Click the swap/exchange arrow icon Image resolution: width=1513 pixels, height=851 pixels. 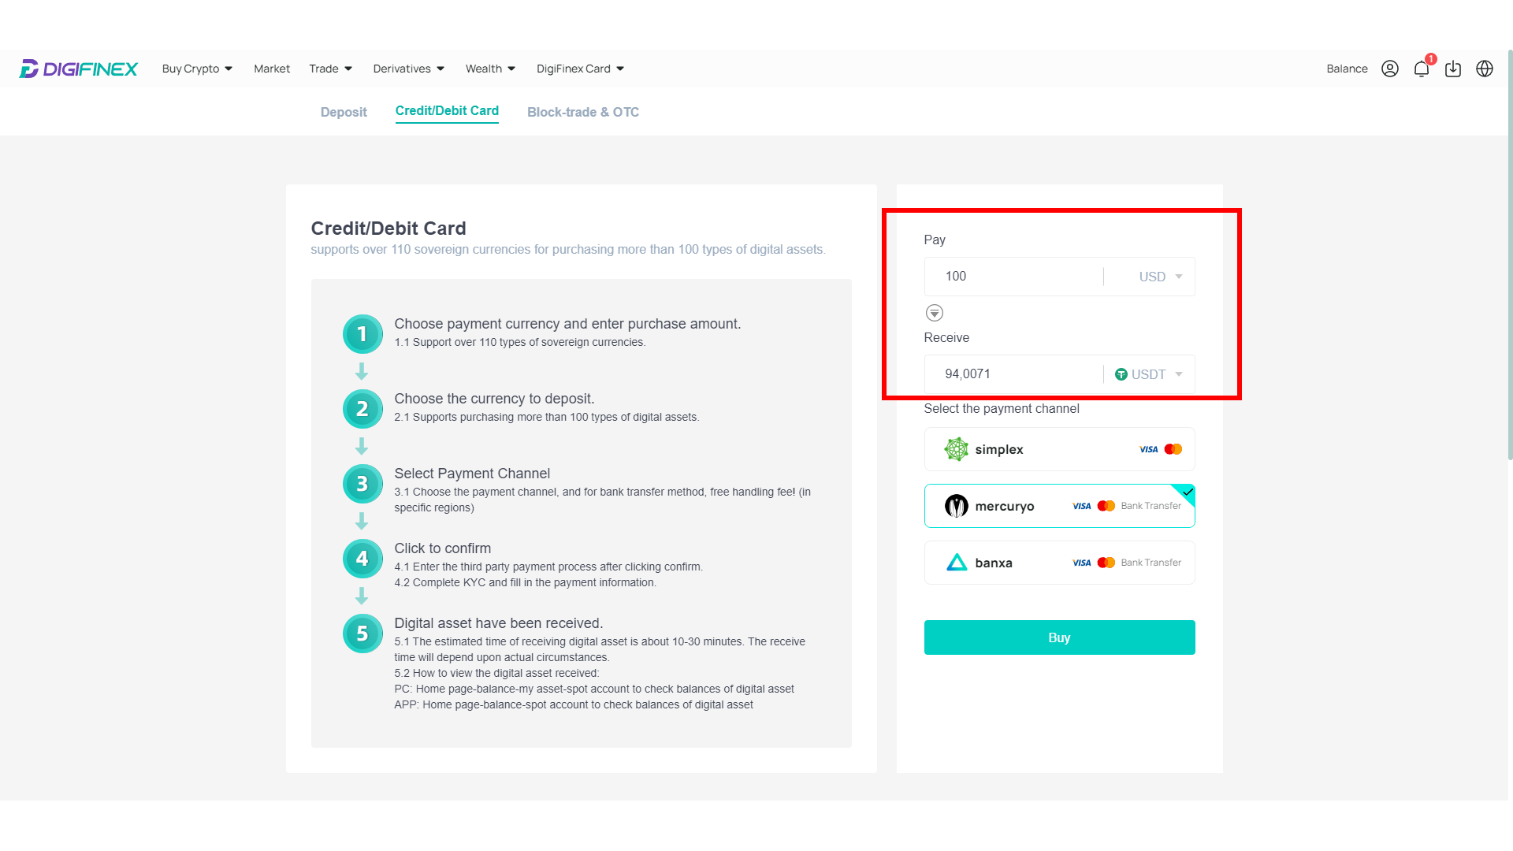(934, 313)
